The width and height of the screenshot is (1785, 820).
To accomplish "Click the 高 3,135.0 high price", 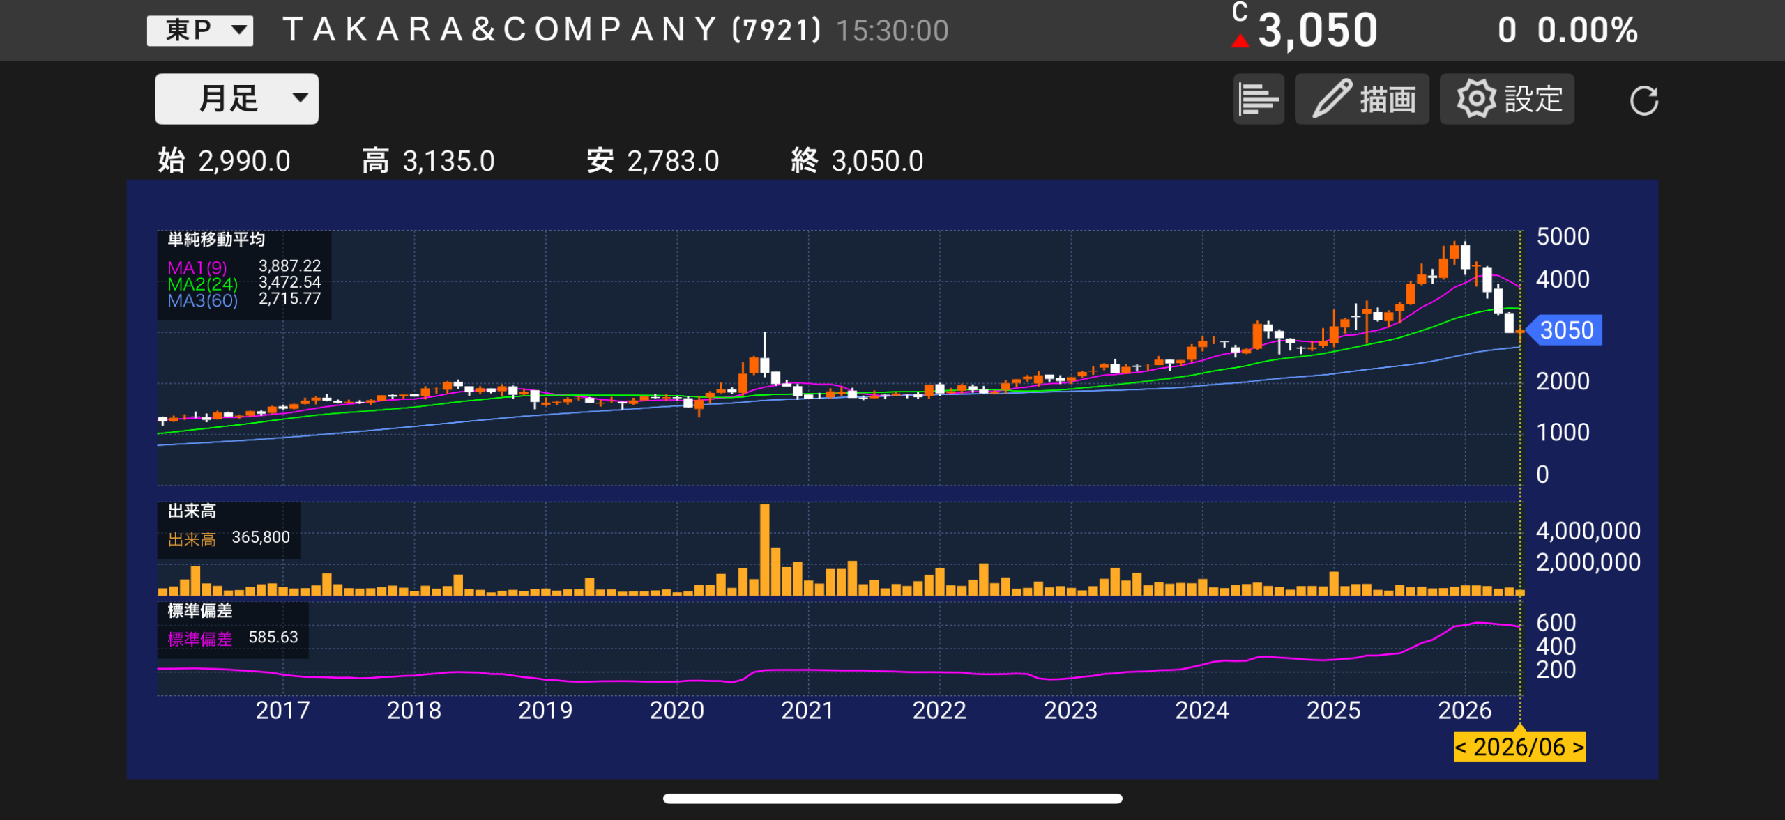I will pos(428,161).
